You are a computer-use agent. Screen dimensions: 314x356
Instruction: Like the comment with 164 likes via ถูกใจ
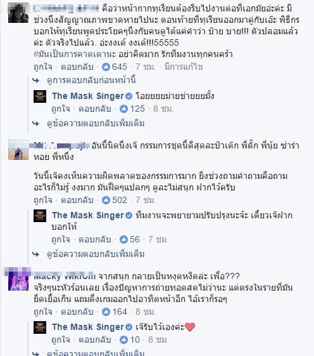[x=43, y=312]
